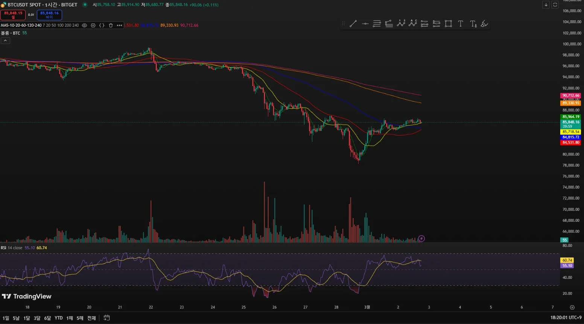Select the trend-based Fibonacci extension tool
The height and width of the screenshot is (324, 584).
[x=389, y=24]
